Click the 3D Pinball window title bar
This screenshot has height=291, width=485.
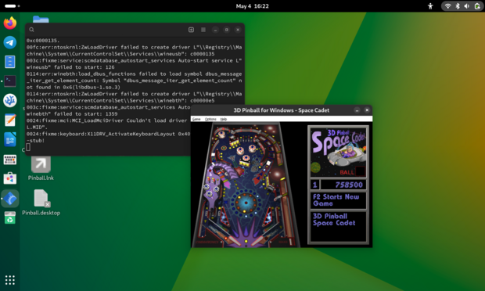pyautogui.click(x=281, y=110)
